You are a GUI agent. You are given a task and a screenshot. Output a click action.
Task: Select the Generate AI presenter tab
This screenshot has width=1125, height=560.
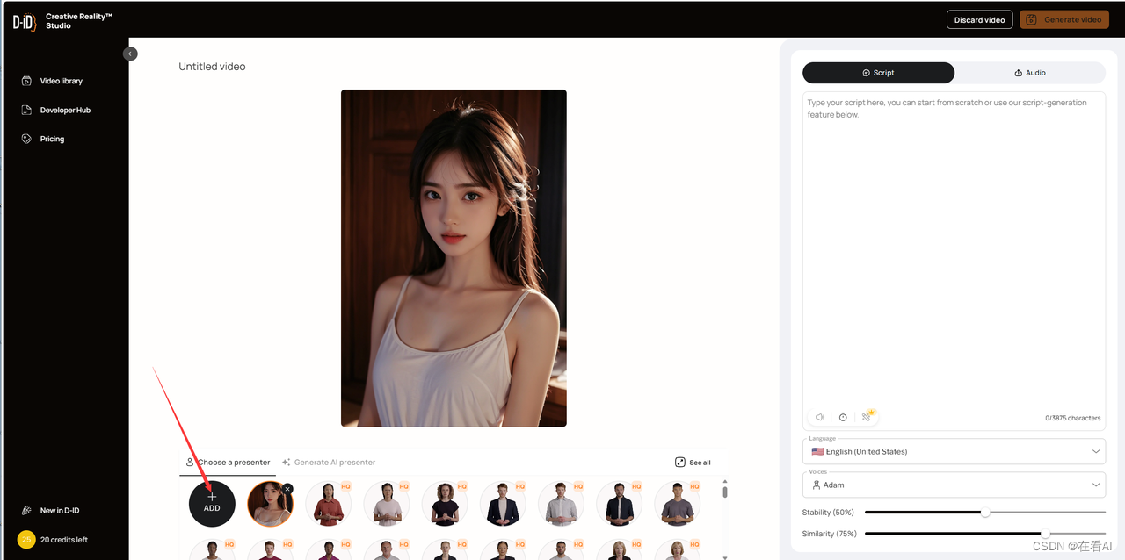click(329, 463)
